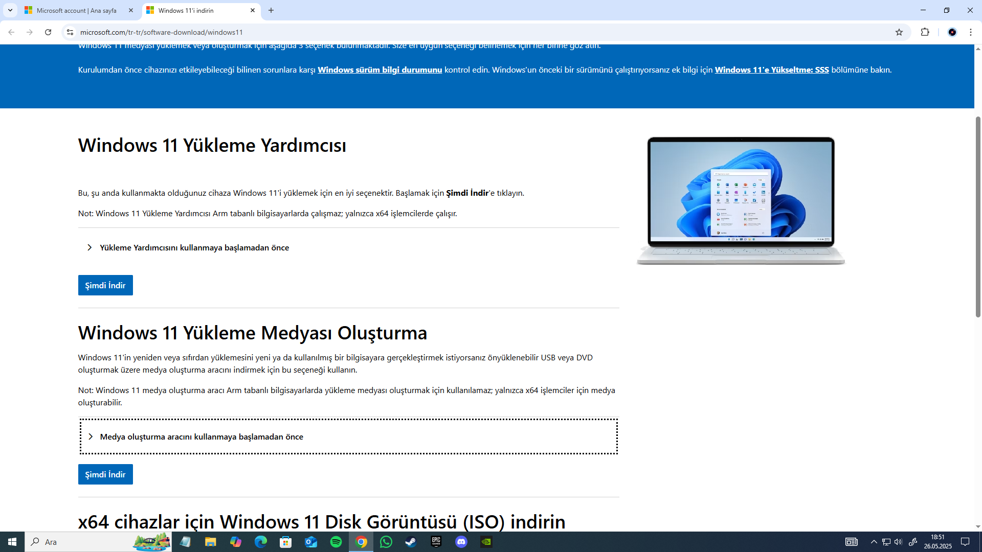Open the Chrome profile avatar

[952, 32]
